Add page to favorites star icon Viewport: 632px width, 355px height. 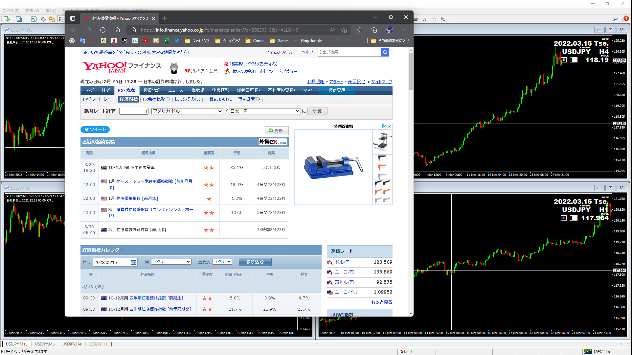click(344, 30)
